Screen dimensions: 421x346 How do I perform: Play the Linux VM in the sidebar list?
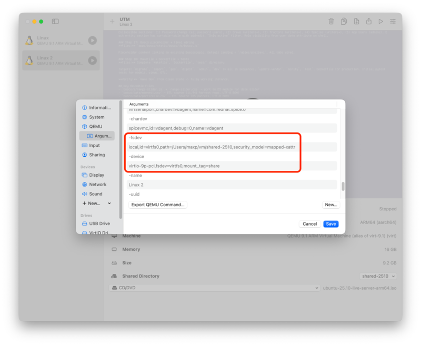(93, 39)
